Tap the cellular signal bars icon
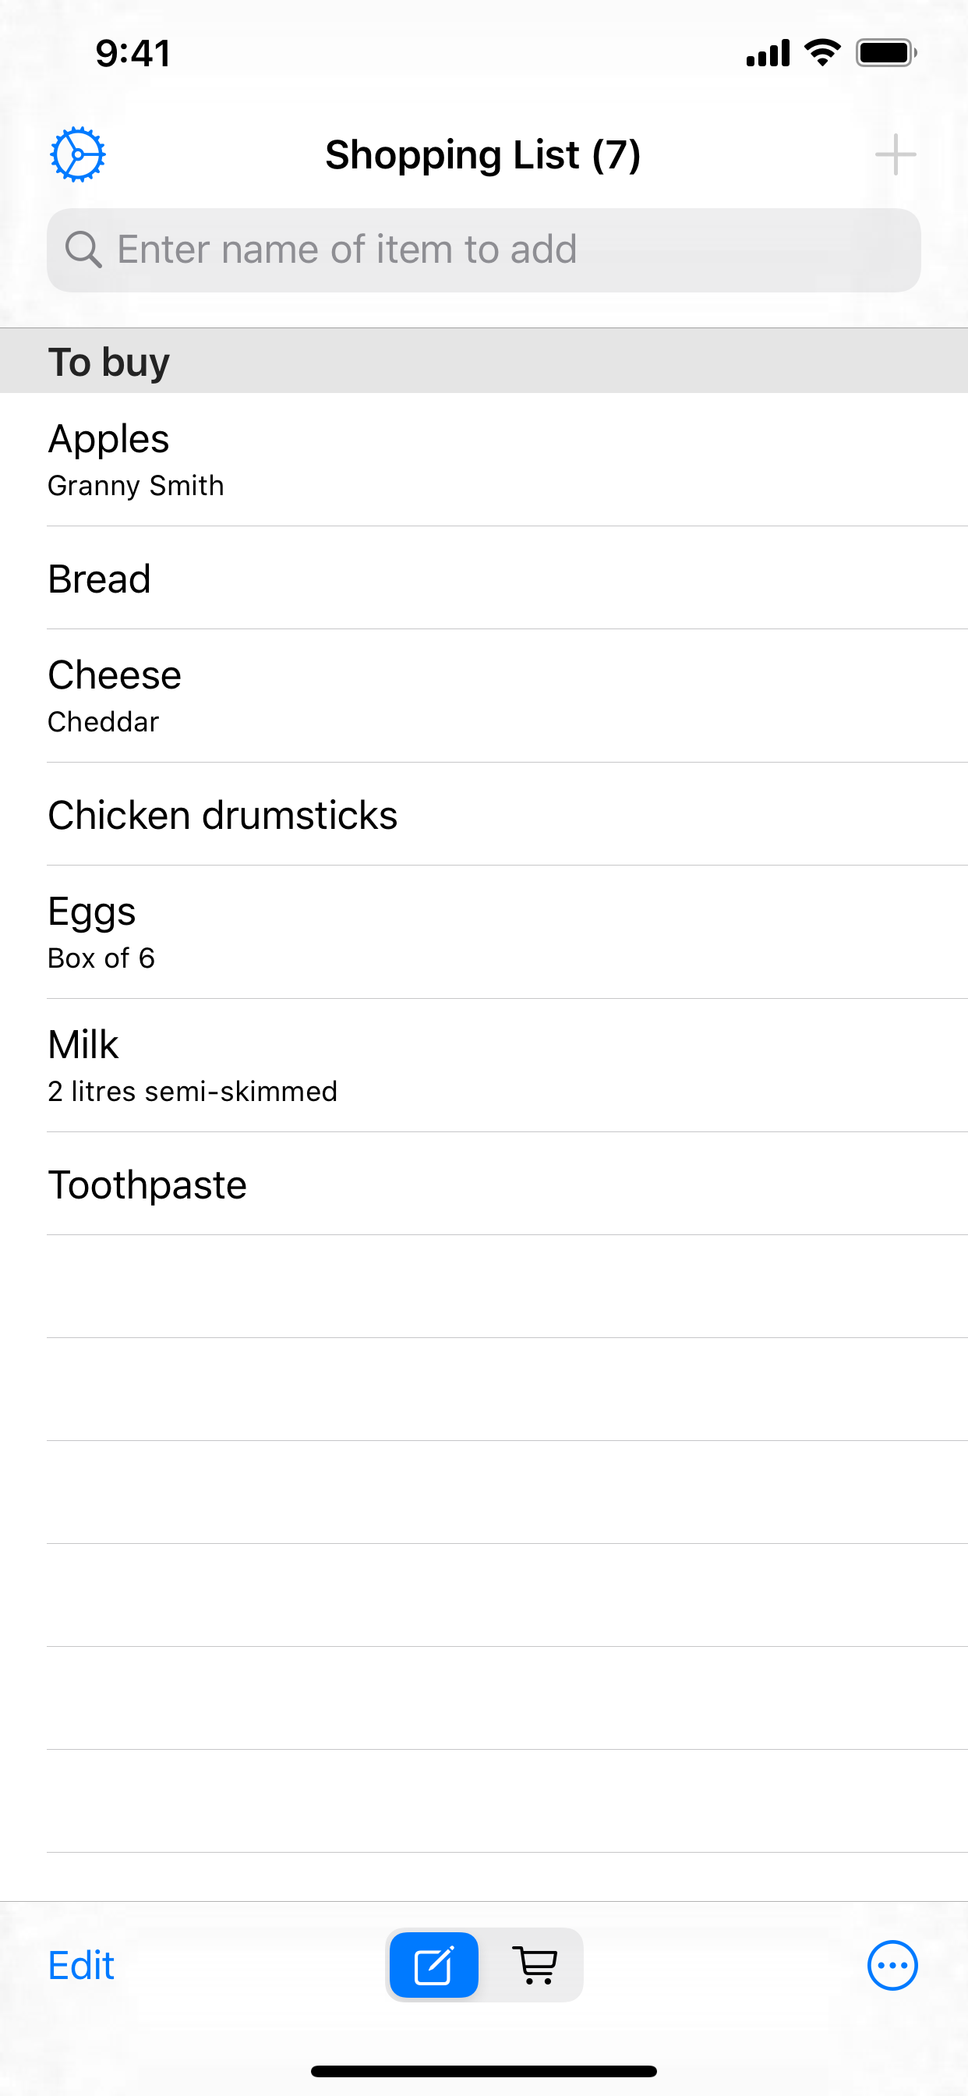Screen dimensions: 968x2096 coord(767,53)
